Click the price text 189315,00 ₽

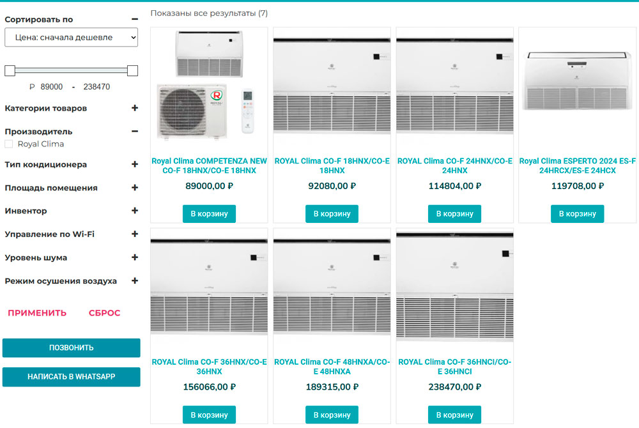pyautogui.click(x=332, y=387)
